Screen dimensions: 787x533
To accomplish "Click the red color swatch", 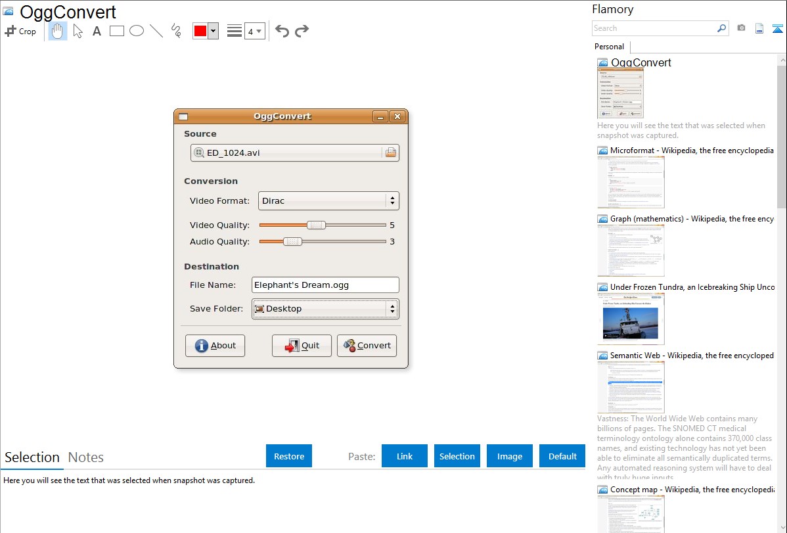I will 200,31.
